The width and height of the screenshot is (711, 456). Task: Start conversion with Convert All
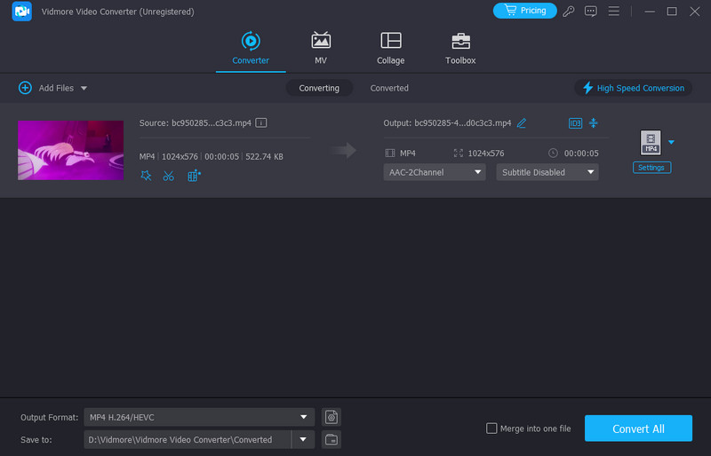point(638,428)
